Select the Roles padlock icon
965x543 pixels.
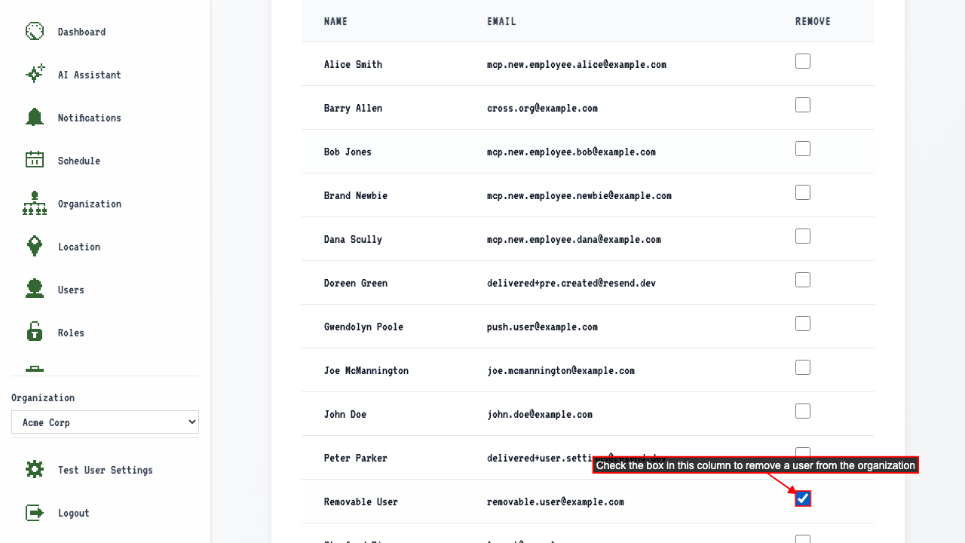point(35,332)
